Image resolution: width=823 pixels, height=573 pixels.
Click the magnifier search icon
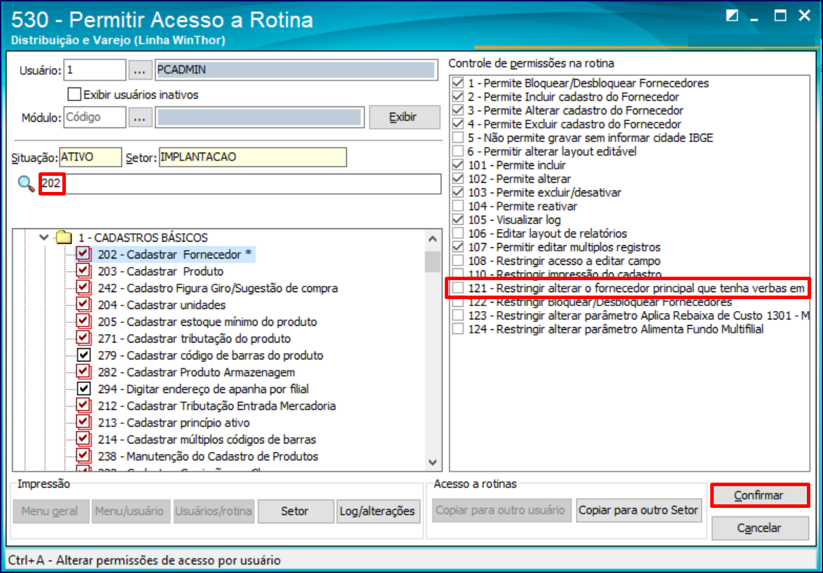[x=26, y=184]
